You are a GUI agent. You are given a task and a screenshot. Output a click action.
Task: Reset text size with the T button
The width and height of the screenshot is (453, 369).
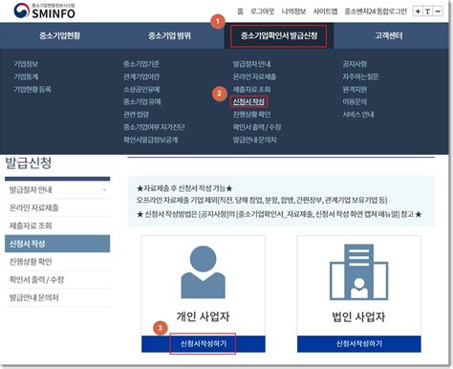pos(427,11)
